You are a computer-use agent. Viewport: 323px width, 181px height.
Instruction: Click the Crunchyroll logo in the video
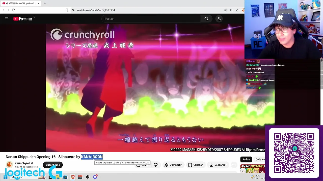pos(83,34)
